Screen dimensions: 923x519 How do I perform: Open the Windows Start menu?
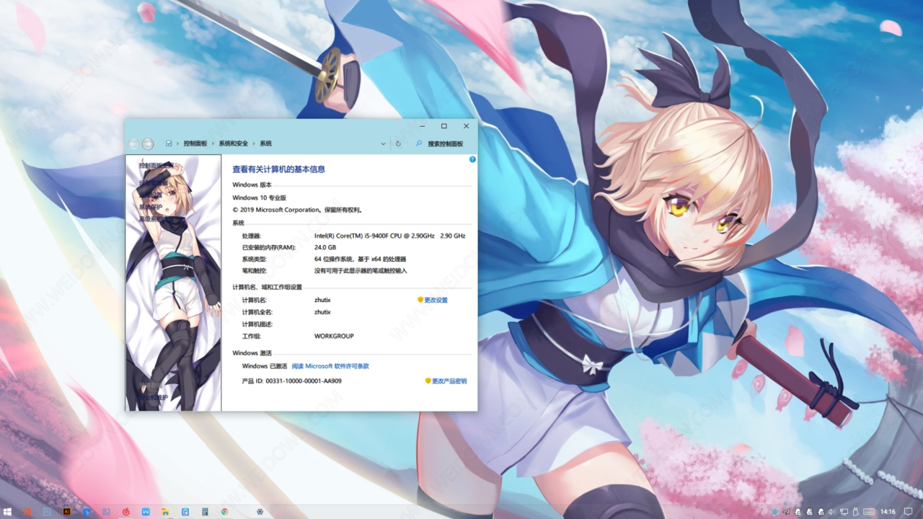point(7,512)
